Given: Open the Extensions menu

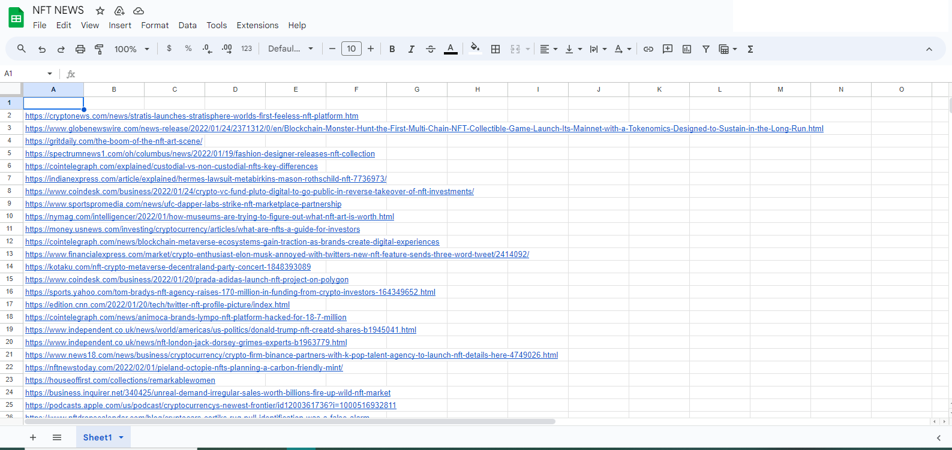Looking at the screenshot, I should point(257,25).
